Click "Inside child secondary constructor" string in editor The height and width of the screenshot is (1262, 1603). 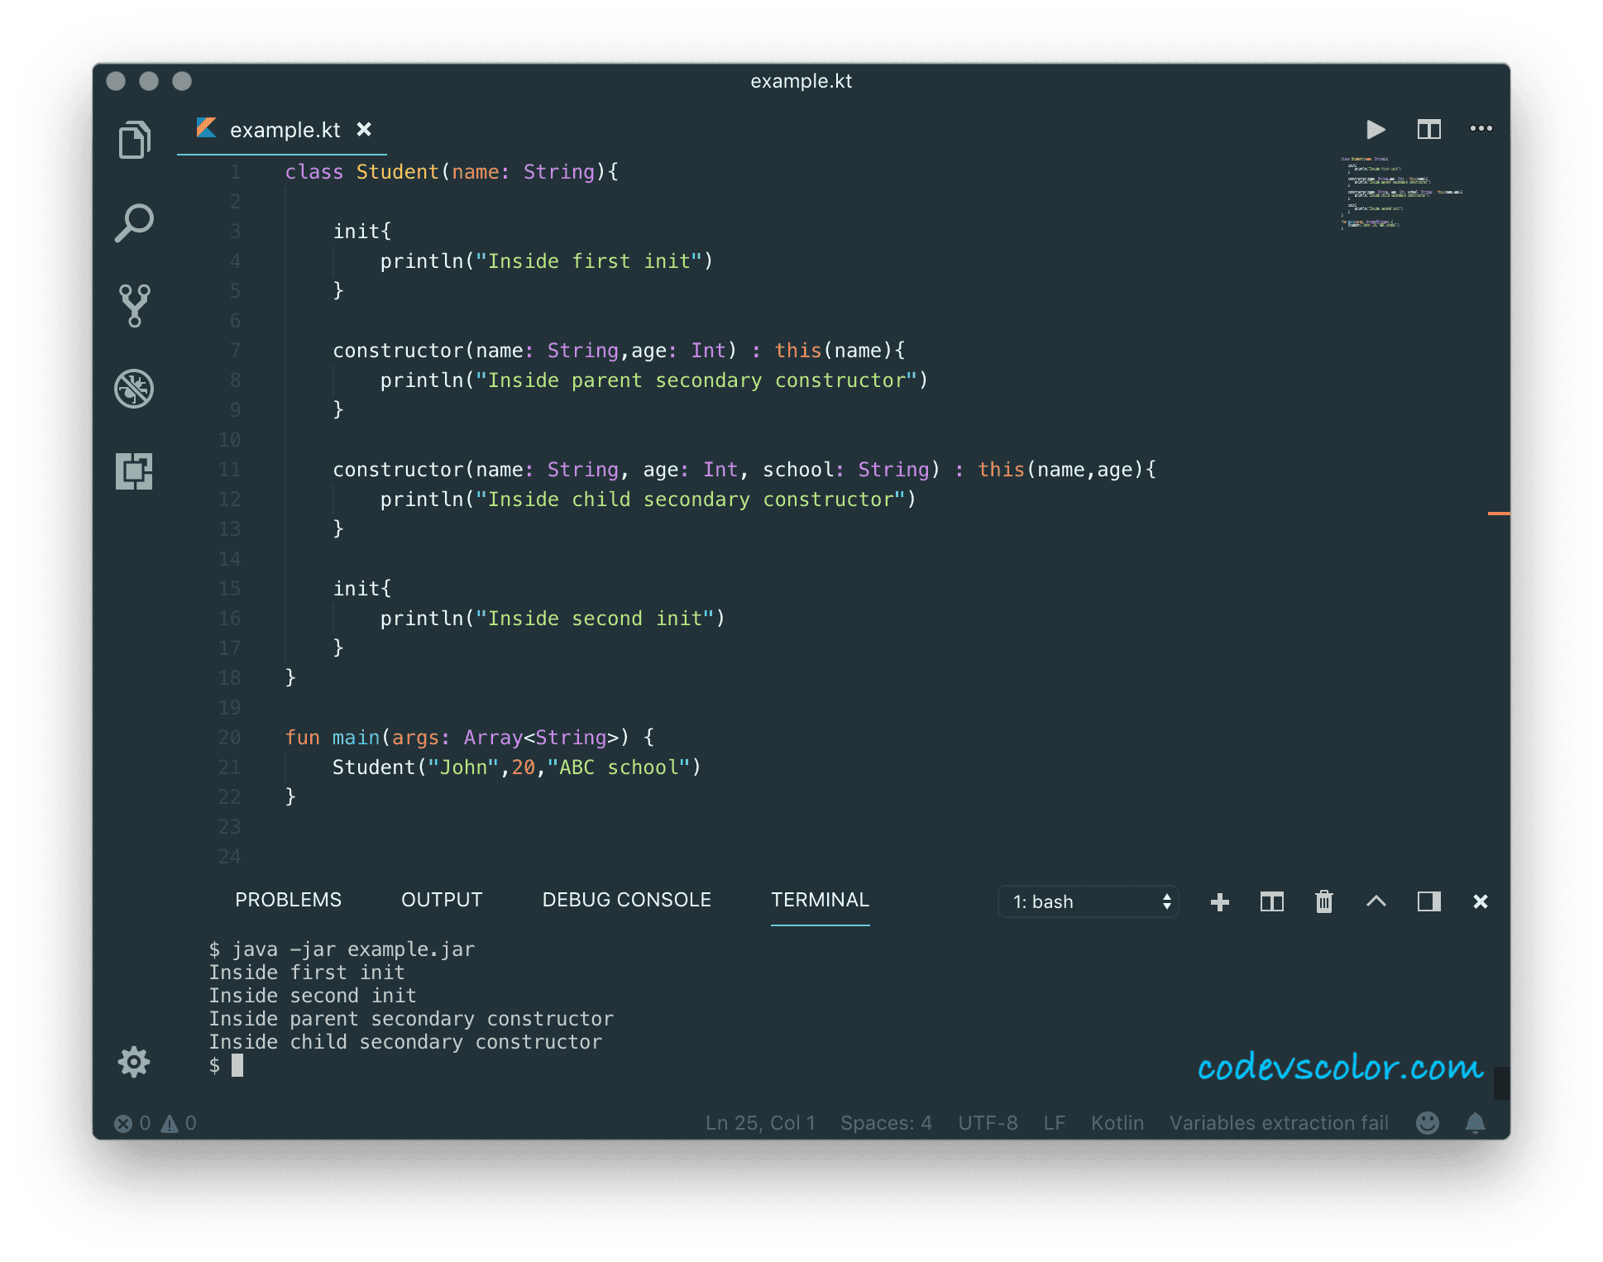click(x=691, y=500)
